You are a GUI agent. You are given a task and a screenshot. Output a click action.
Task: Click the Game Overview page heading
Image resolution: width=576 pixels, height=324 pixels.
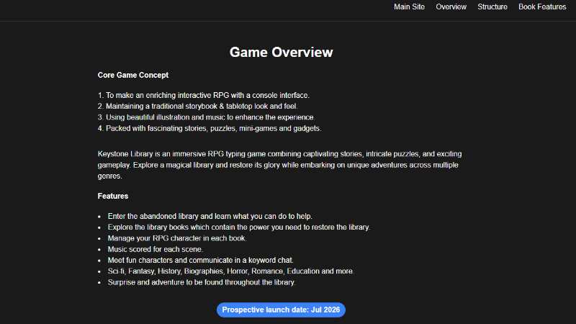point(281,52)
